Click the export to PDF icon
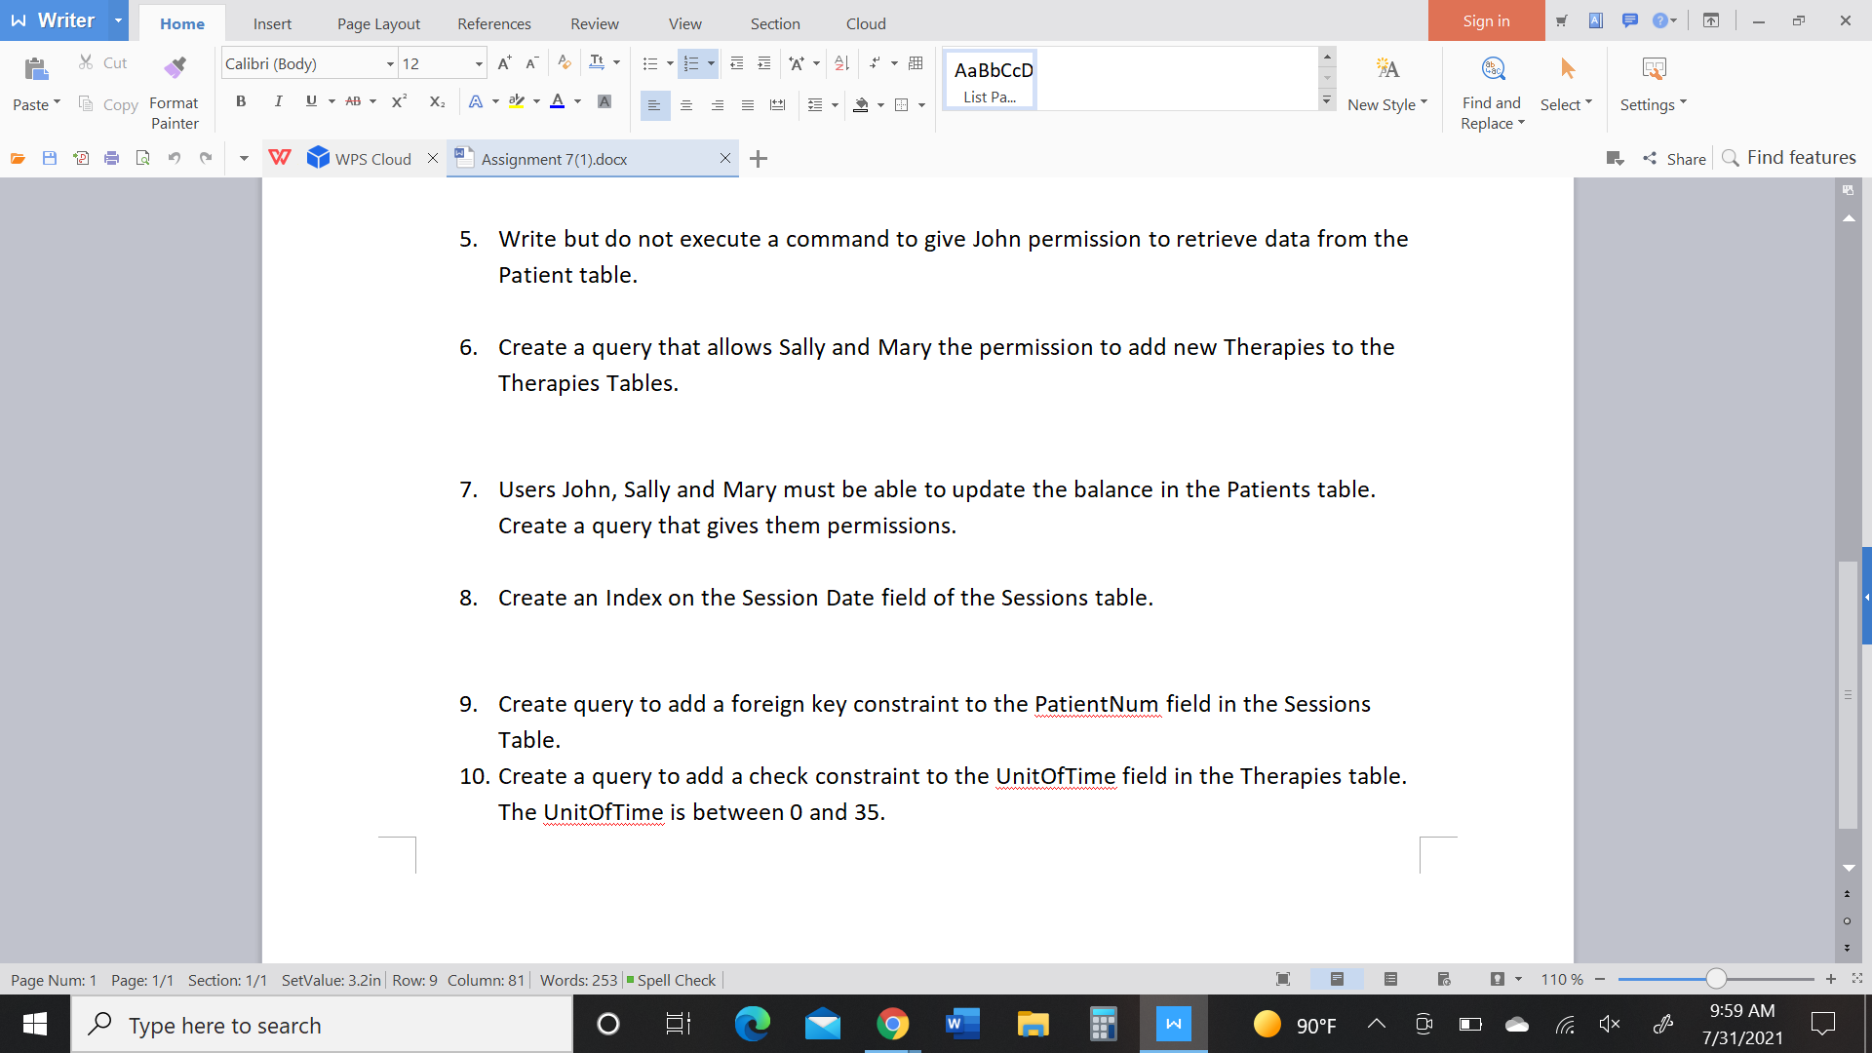Screen dimensions: 1872x1053 (x=81, y=158)
